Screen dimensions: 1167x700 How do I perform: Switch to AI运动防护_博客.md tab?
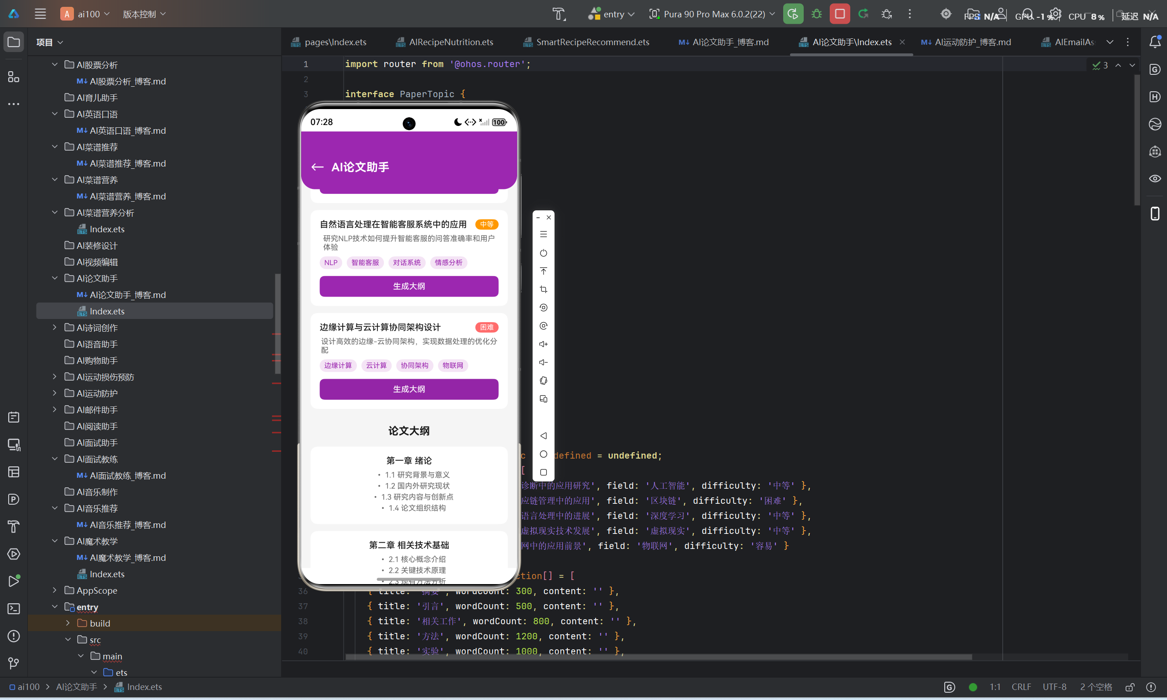click(x=966, y=42)
